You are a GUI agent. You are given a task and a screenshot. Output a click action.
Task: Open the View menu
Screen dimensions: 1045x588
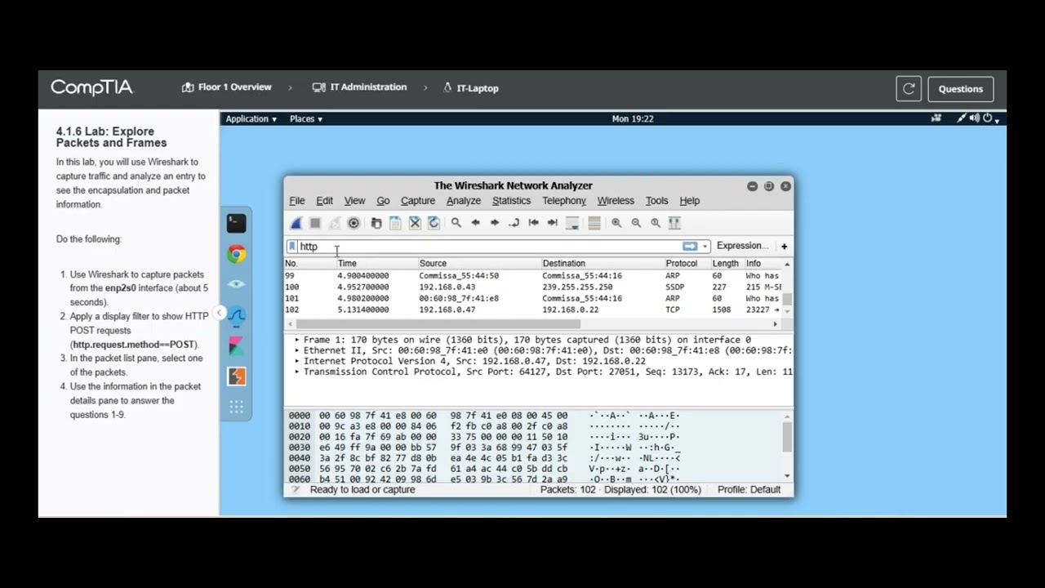[354, 201]
